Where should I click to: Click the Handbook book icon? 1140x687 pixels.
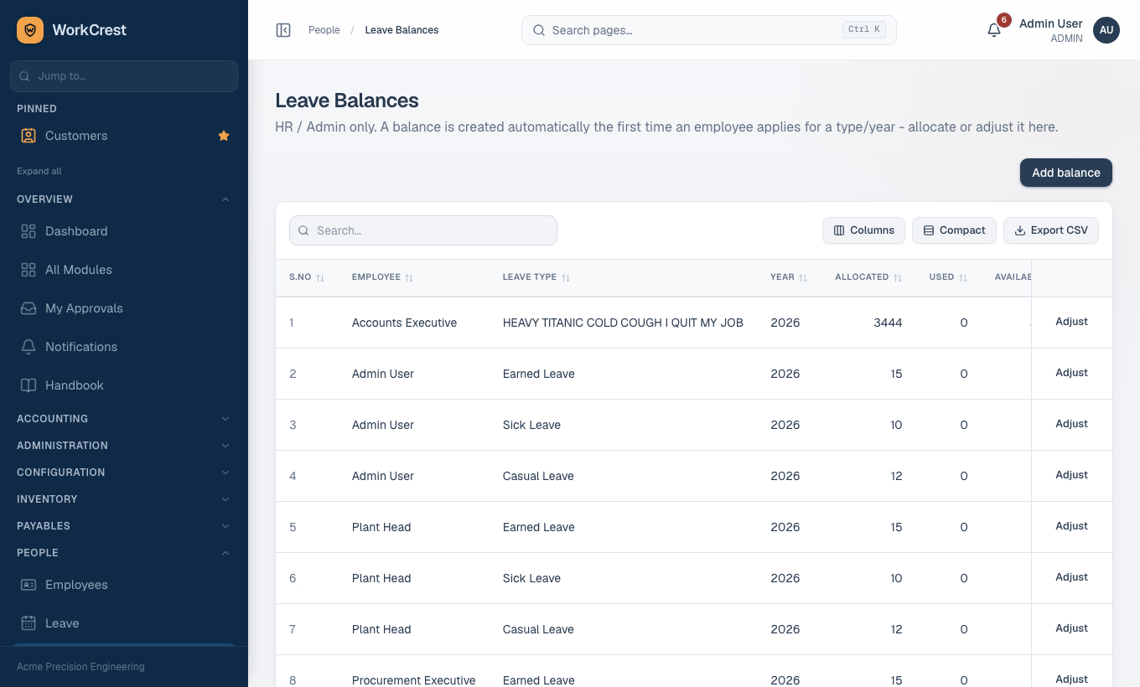[x=28, y=385]
